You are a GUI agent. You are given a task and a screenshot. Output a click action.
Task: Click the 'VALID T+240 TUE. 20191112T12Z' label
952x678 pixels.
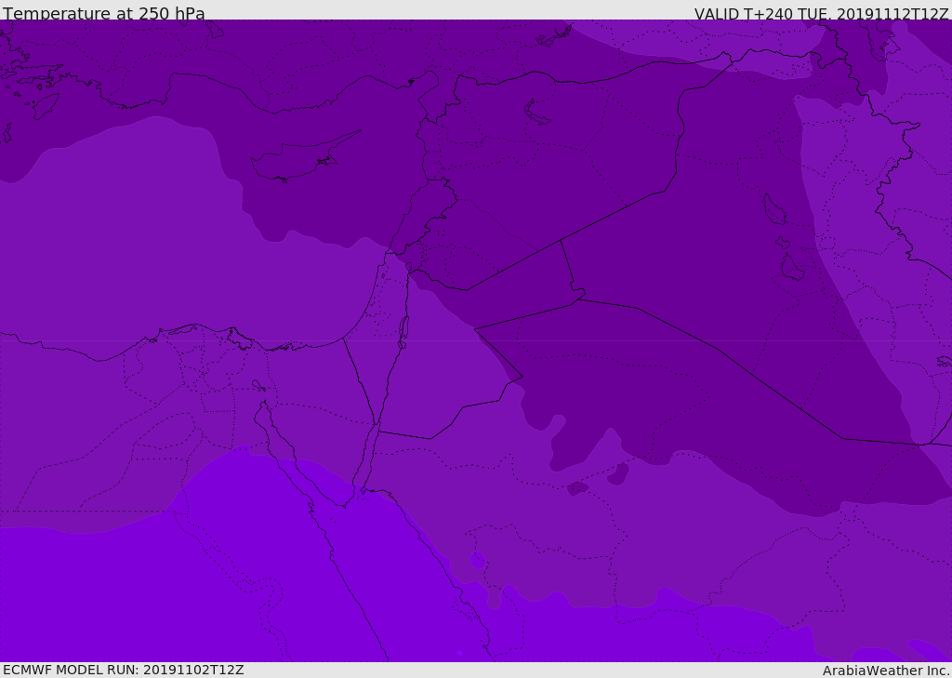[x=821, y=13]
